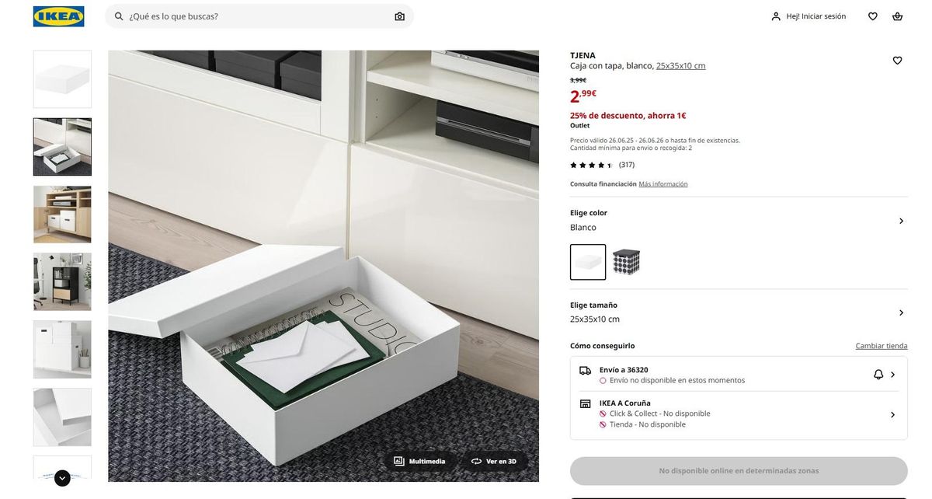Click the Cambiar tienda link
This screenshot has width=932, height=499.
pos(882,346)
